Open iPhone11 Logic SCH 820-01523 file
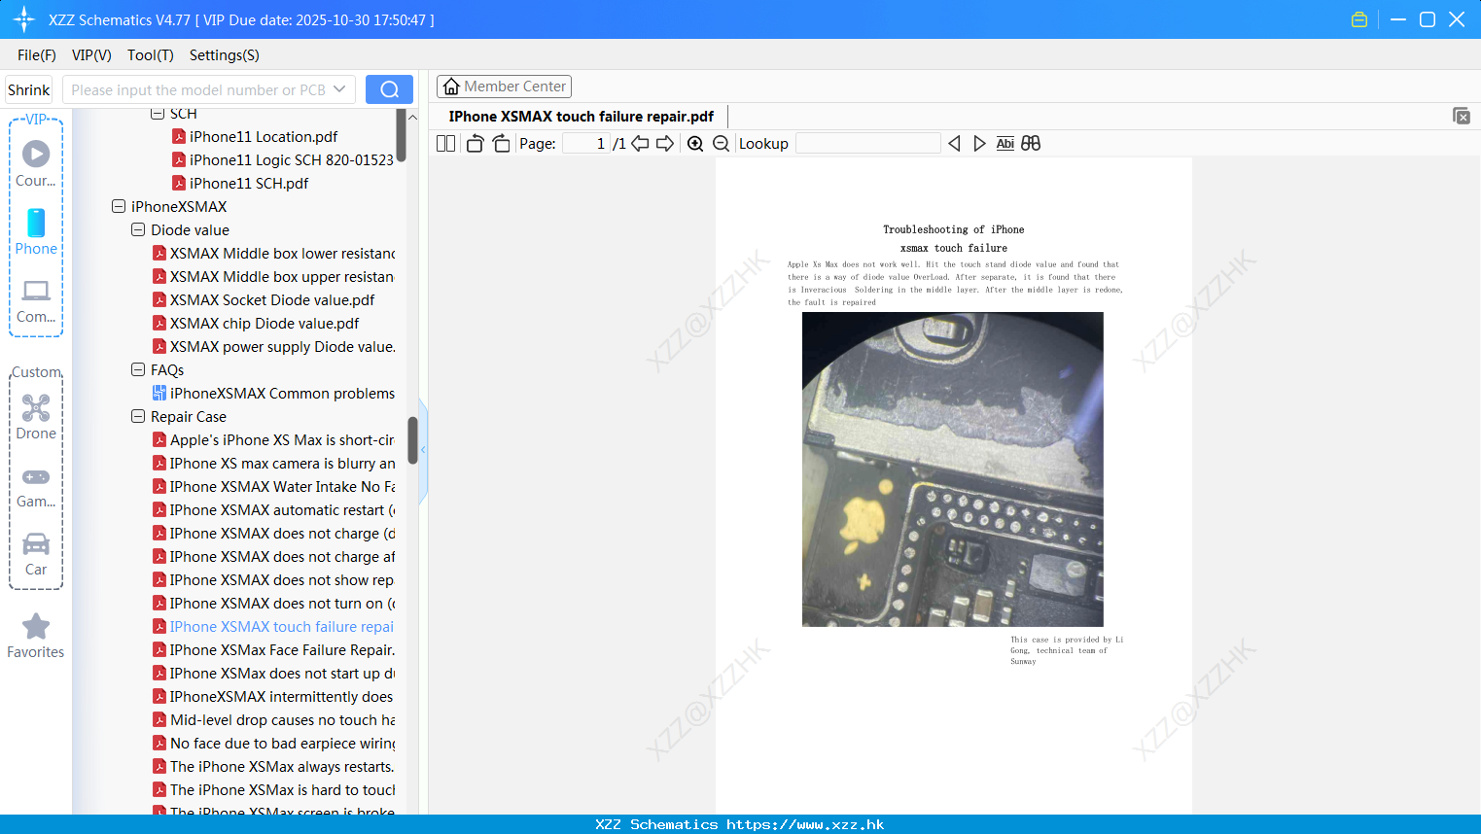The height and width of the screenshot is (834, 1481). click(283, 159)
